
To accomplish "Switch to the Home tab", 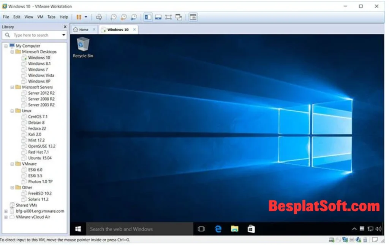I will coord(83,29).
